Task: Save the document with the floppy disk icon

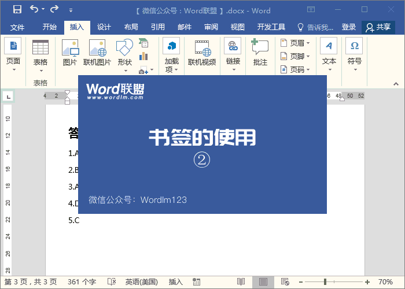Action: pyautogui.click(x=17, y=10)
